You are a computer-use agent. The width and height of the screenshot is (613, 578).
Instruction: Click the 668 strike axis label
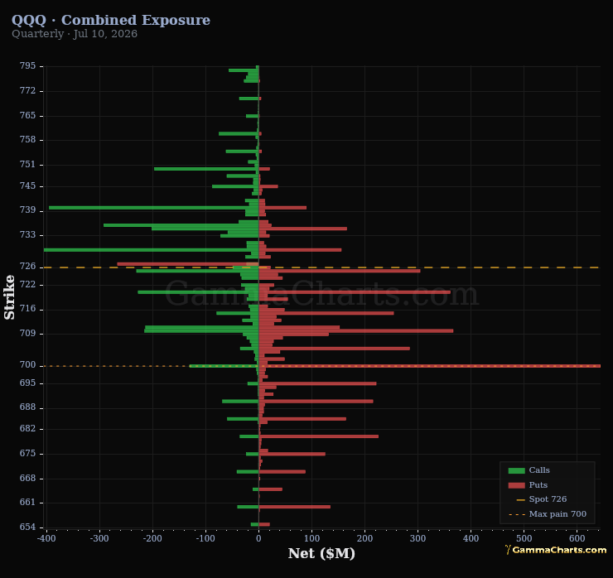pos(27,479)
